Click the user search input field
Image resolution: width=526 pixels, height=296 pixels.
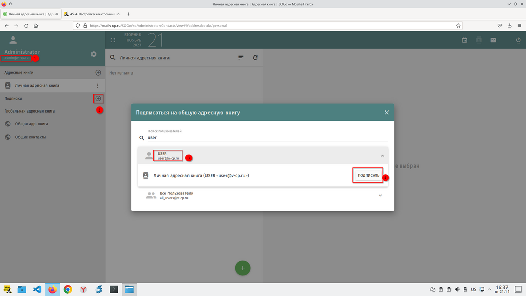point(267,138)
